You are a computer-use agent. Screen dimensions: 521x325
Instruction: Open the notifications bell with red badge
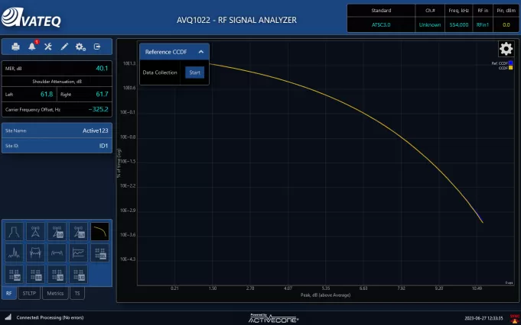pyautogui.click(x=32, y=47)
